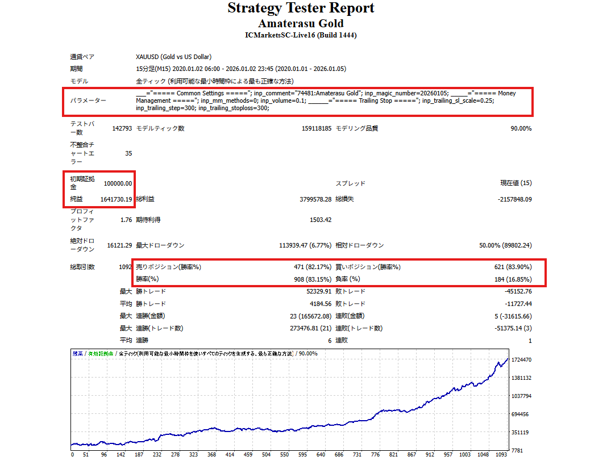
Task: Click the 1724470 y-axis label on the chart
Action: point(522,360)
